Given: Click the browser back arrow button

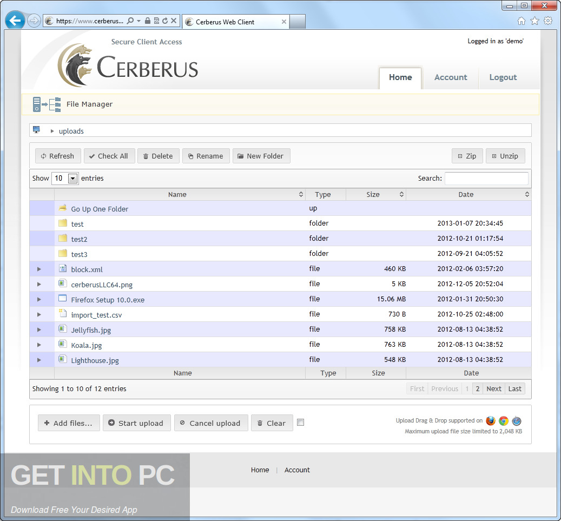Looking at the screenshot, I should pos(15,20).
